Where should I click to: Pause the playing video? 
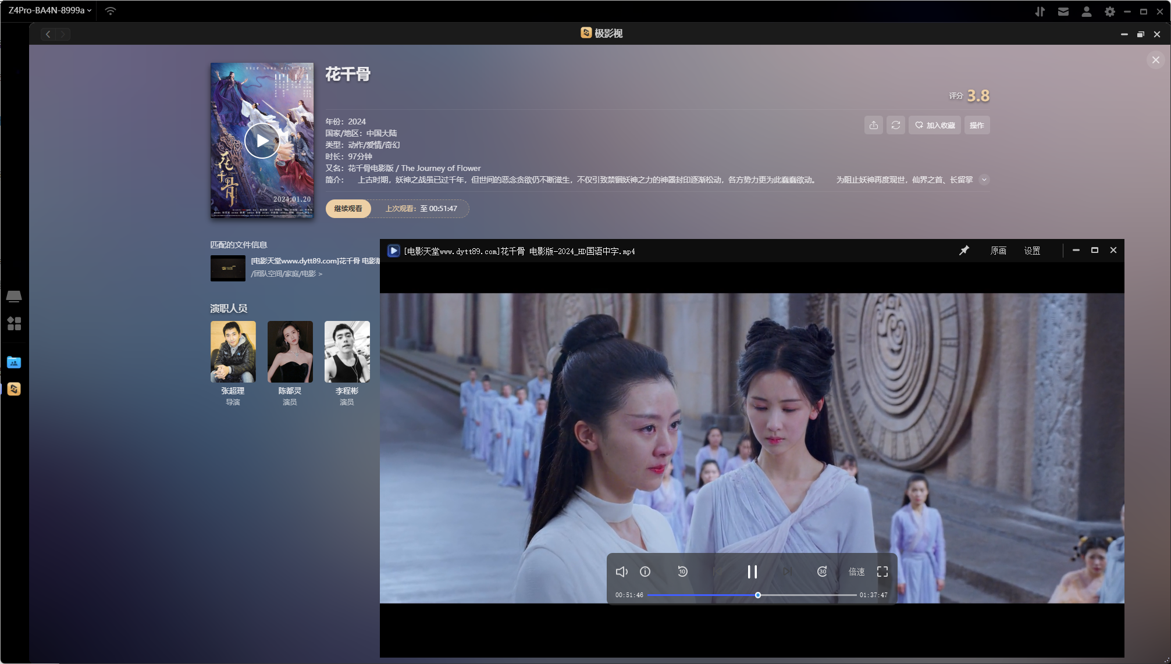(x=752, y=572)
